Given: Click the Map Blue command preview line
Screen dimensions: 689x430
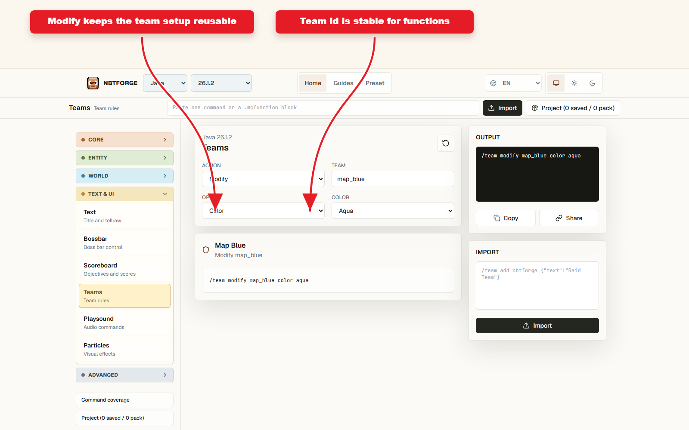Looking at the screenshot, I should (x=328, y=280).
